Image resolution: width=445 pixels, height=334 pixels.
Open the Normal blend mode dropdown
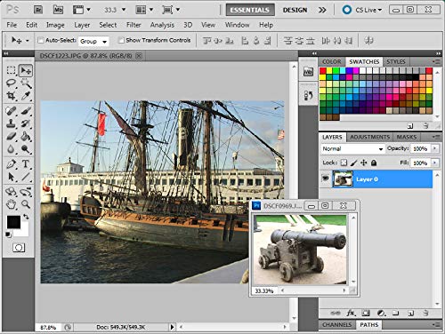click(x=352, y=148)
